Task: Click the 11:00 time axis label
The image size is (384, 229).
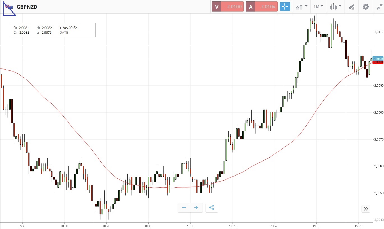Action: point(190,226)
